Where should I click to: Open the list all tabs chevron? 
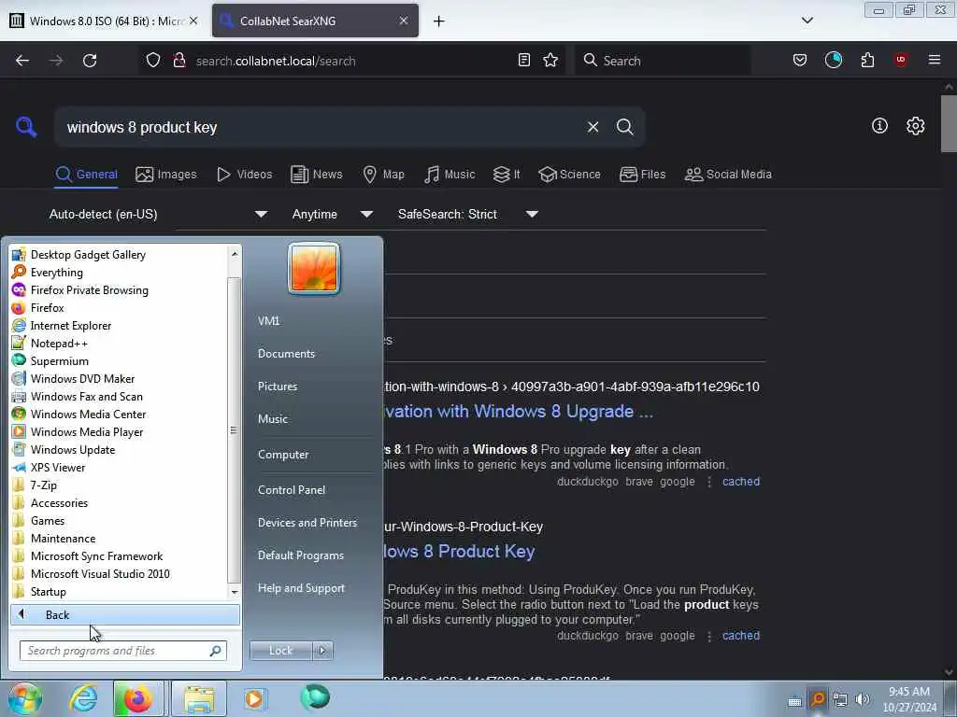point(807,21)
